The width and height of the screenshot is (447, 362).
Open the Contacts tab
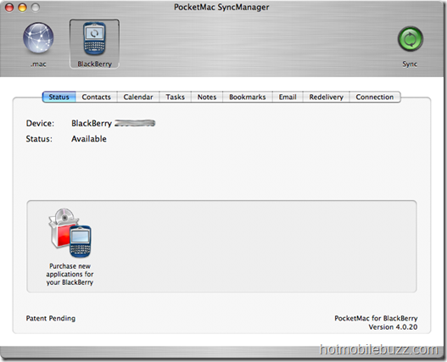pos(97,97)
